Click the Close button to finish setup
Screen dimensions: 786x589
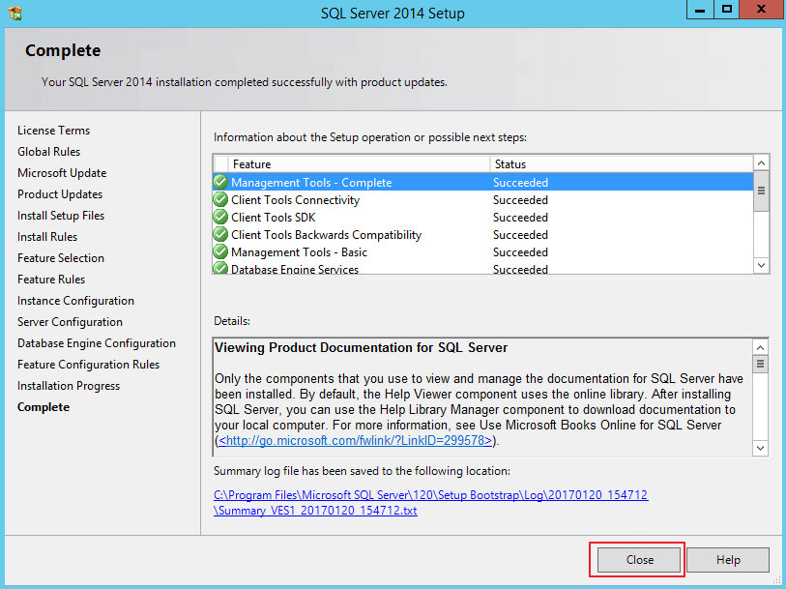(639, 559)
